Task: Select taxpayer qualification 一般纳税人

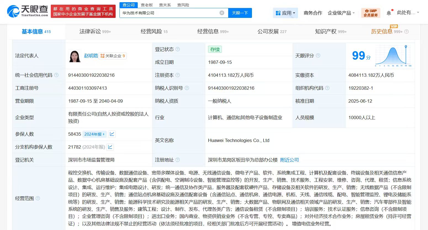Action: (220, 101)
